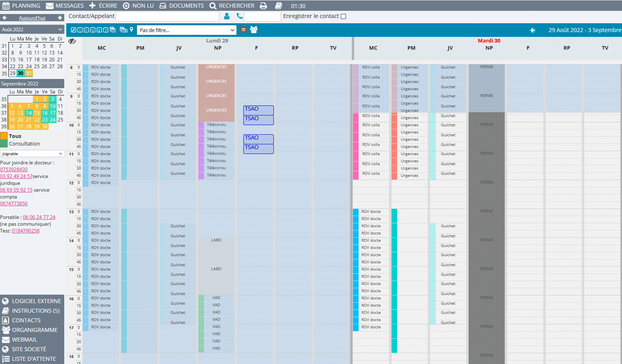622x364 pixels.
Task: Switch to 5-day view icon
Action: [x=93, y=30]
